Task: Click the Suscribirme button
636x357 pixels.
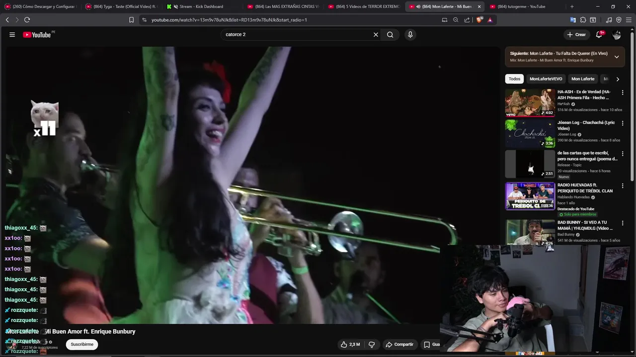Action: pos(82,344)
